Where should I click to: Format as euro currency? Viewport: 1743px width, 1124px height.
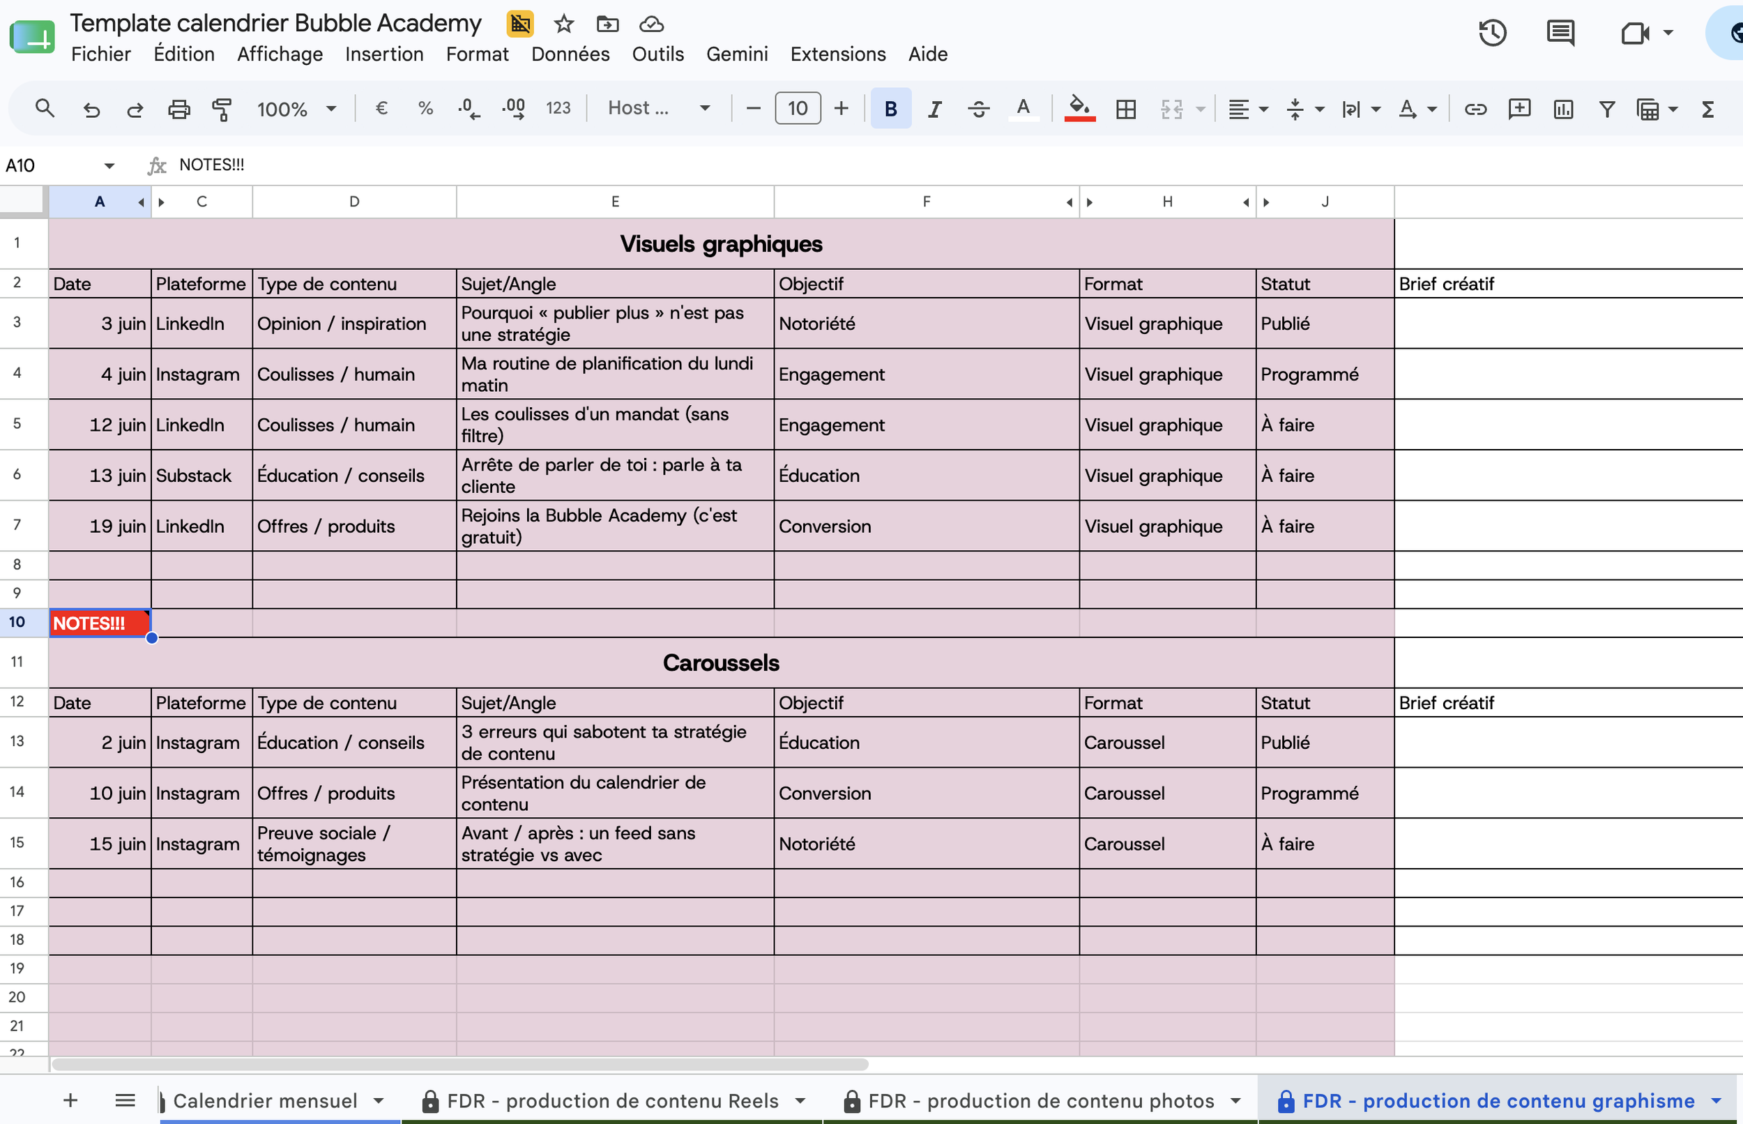click(x=381, y=109)
